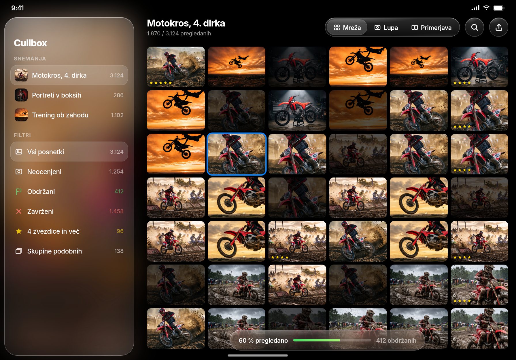Open Skupine podobnih filter

tap(69, 251)
